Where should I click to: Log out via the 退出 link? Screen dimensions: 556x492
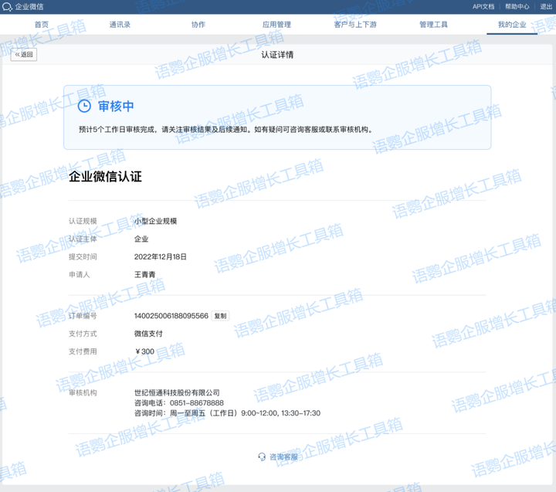coord(546,7)
